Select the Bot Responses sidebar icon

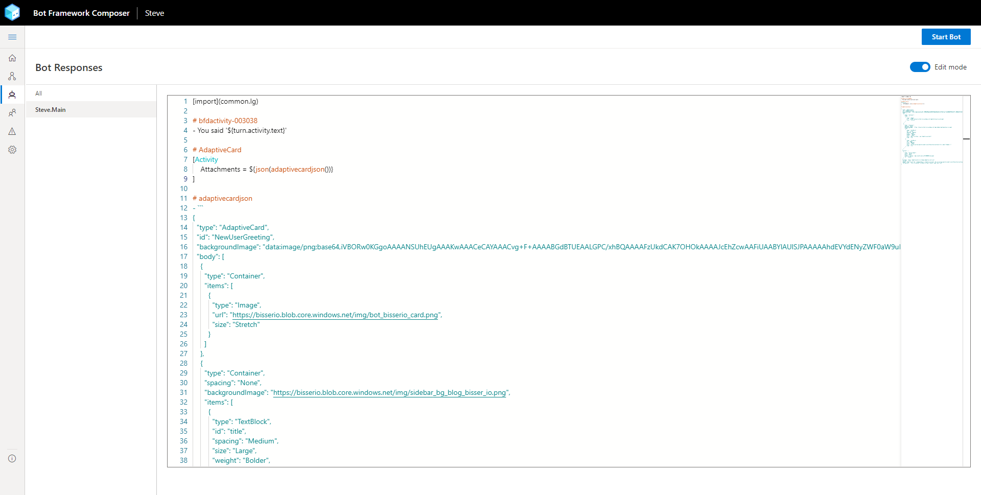click(x=12, y=95)
